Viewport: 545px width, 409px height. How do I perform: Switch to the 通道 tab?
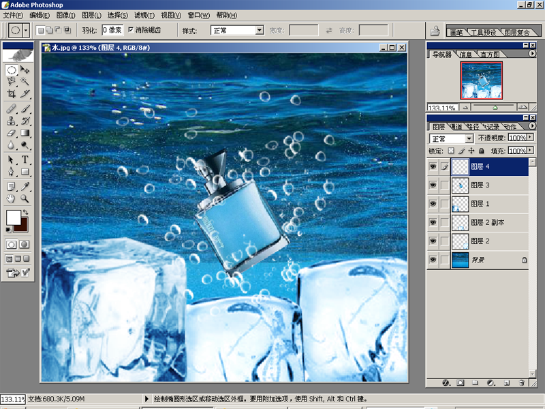click(x=456, y=127)
